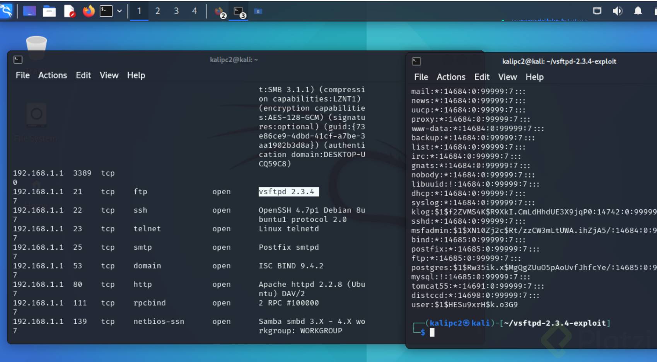Switch to workspace 1

point(139,11)
